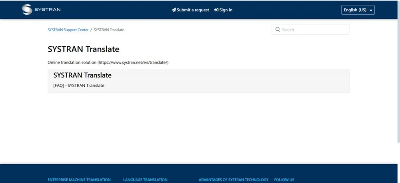400x183 pixels.
Task: Open the [FAQ] - SYSTRAN Translate article
Action: point(79,86)
